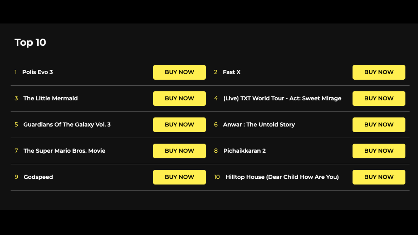Open the Polis Evo 3 movie title
418x235 pixels.
point(38,72)
